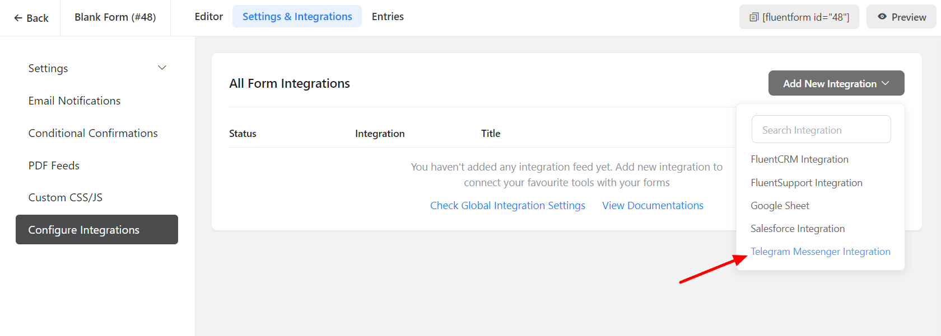
Task: Click the Back arrow icon
Action: (18, 18)
